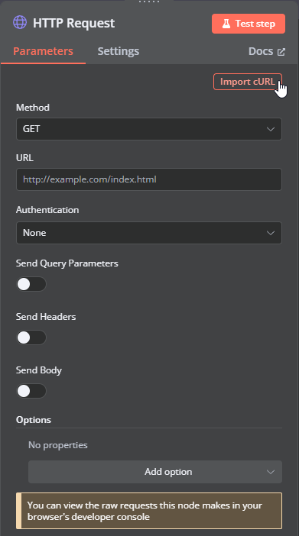Switch to the Parameters tab
The image size is (299, 536).
pos(43,51)
